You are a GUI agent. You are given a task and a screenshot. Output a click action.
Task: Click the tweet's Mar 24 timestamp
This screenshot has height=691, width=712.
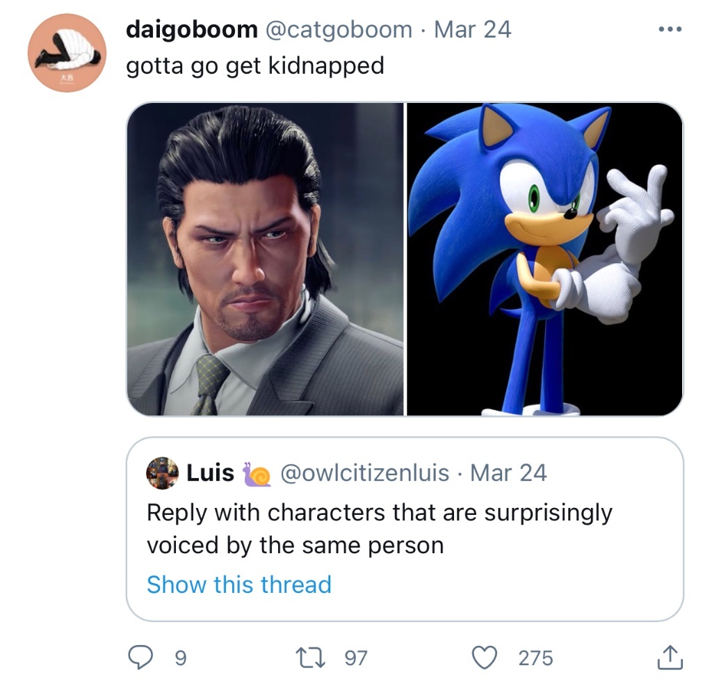click(x=472, y=30)
